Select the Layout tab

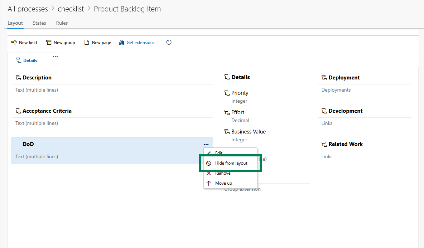(15, 23)
